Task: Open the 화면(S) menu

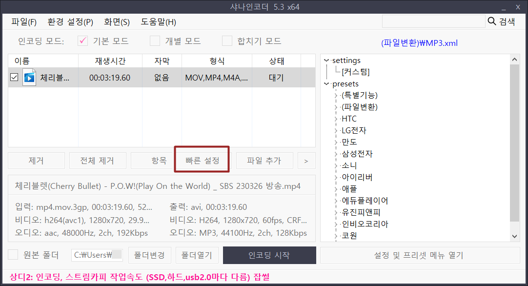Action: point(117,22)
